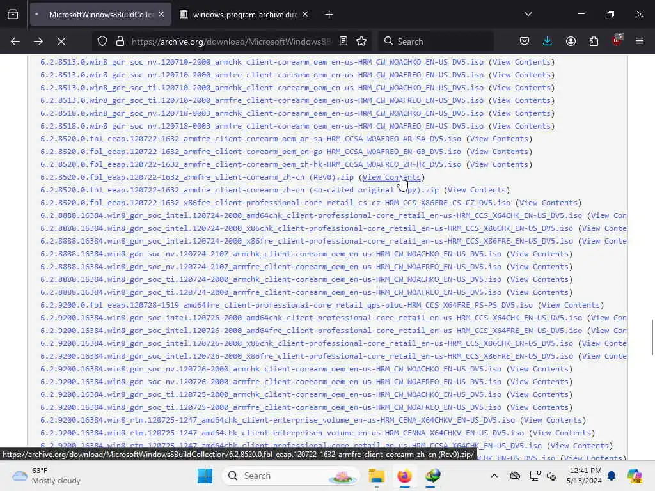Go back to previous page
The height and width of the screenshot is (491, 655).
[15, 42]
